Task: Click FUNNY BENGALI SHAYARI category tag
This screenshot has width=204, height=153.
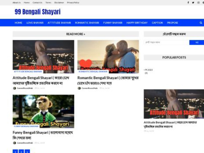Action: pos(26,126)
